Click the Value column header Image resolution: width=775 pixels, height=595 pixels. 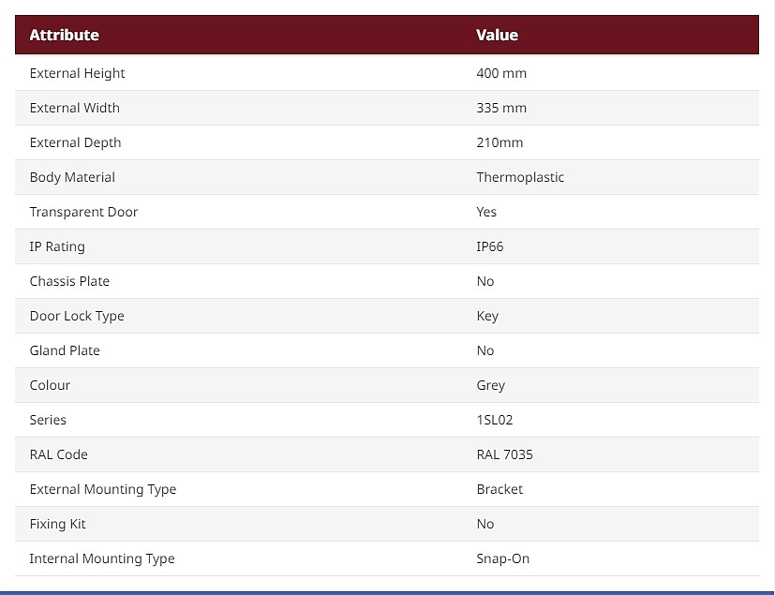tap(497, 35)
